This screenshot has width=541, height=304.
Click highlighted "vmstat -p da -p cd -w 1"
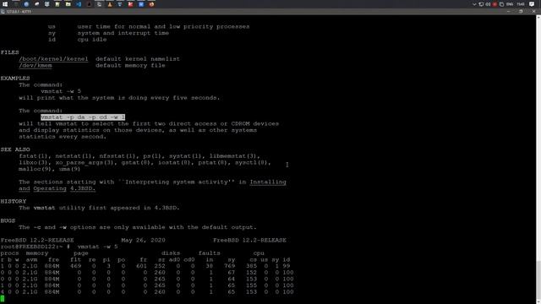click(83, 117)
